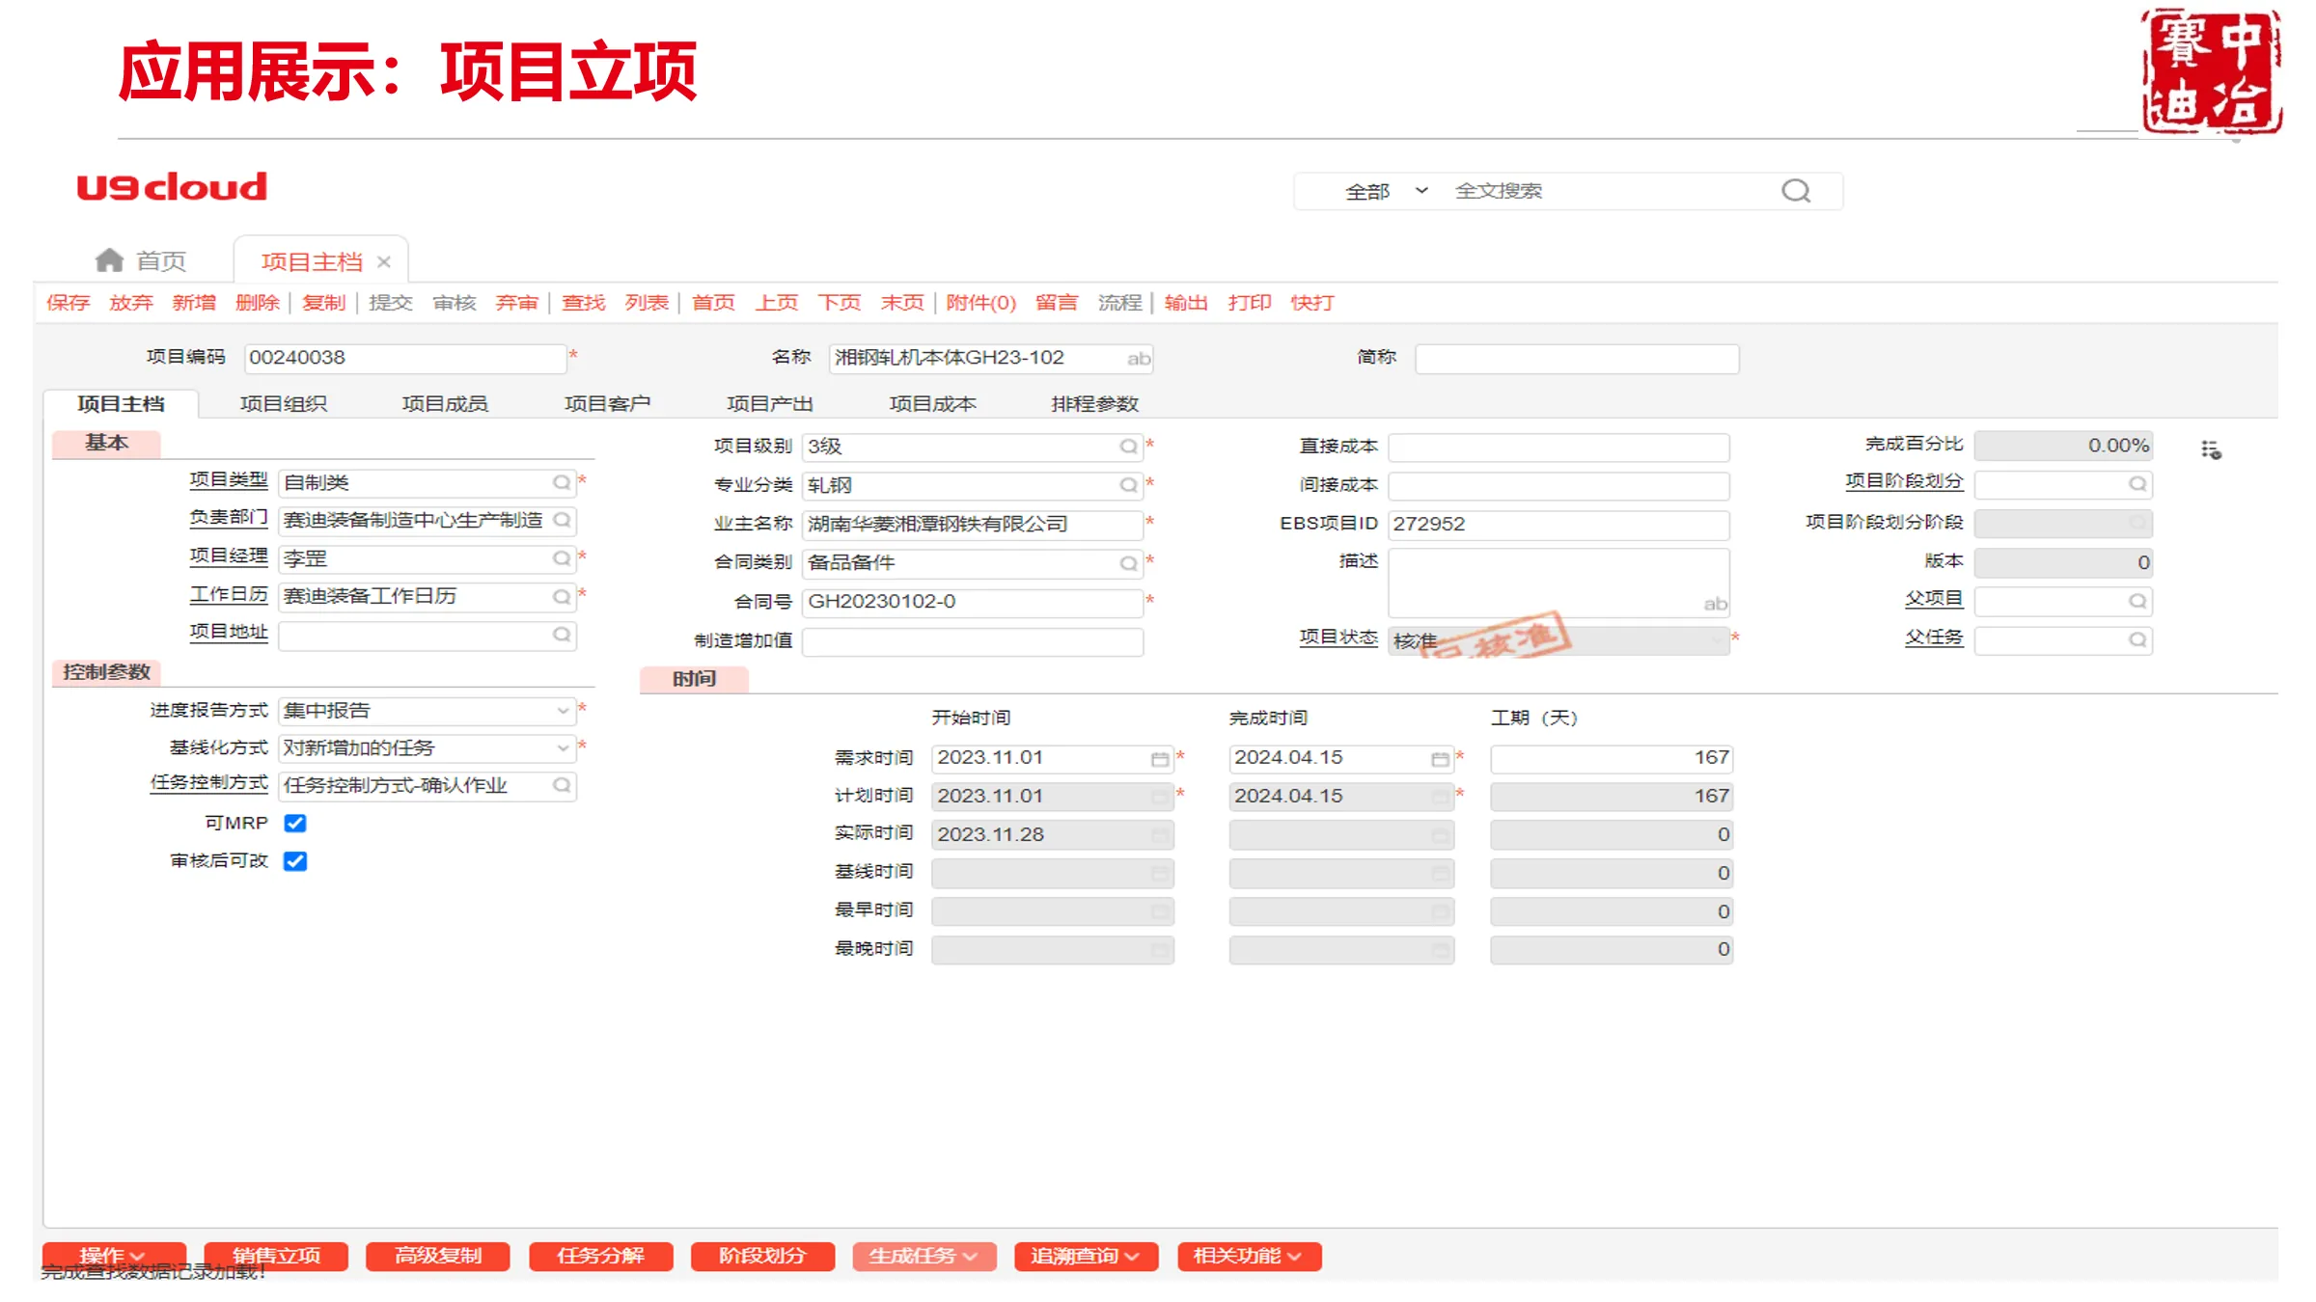Expand the 进度报告方式 dropdown
The image size is (2316, 1302).
pos(563,711)
